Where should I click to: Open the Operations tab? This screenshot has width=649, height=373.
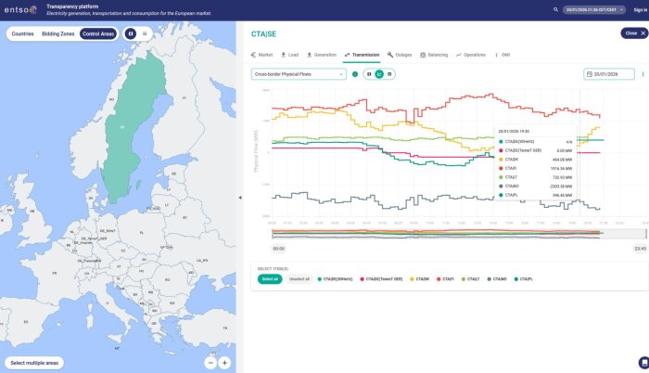(471, 55)
